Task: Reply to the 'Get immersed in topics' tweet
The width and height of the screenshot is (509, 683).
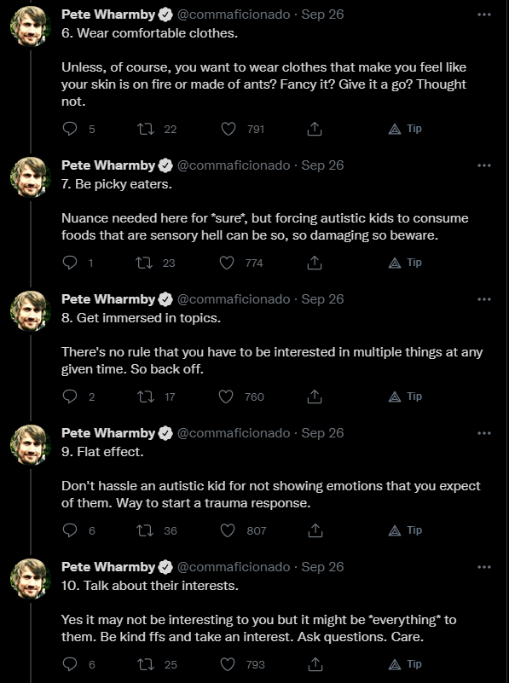Action: coord(70,396)
